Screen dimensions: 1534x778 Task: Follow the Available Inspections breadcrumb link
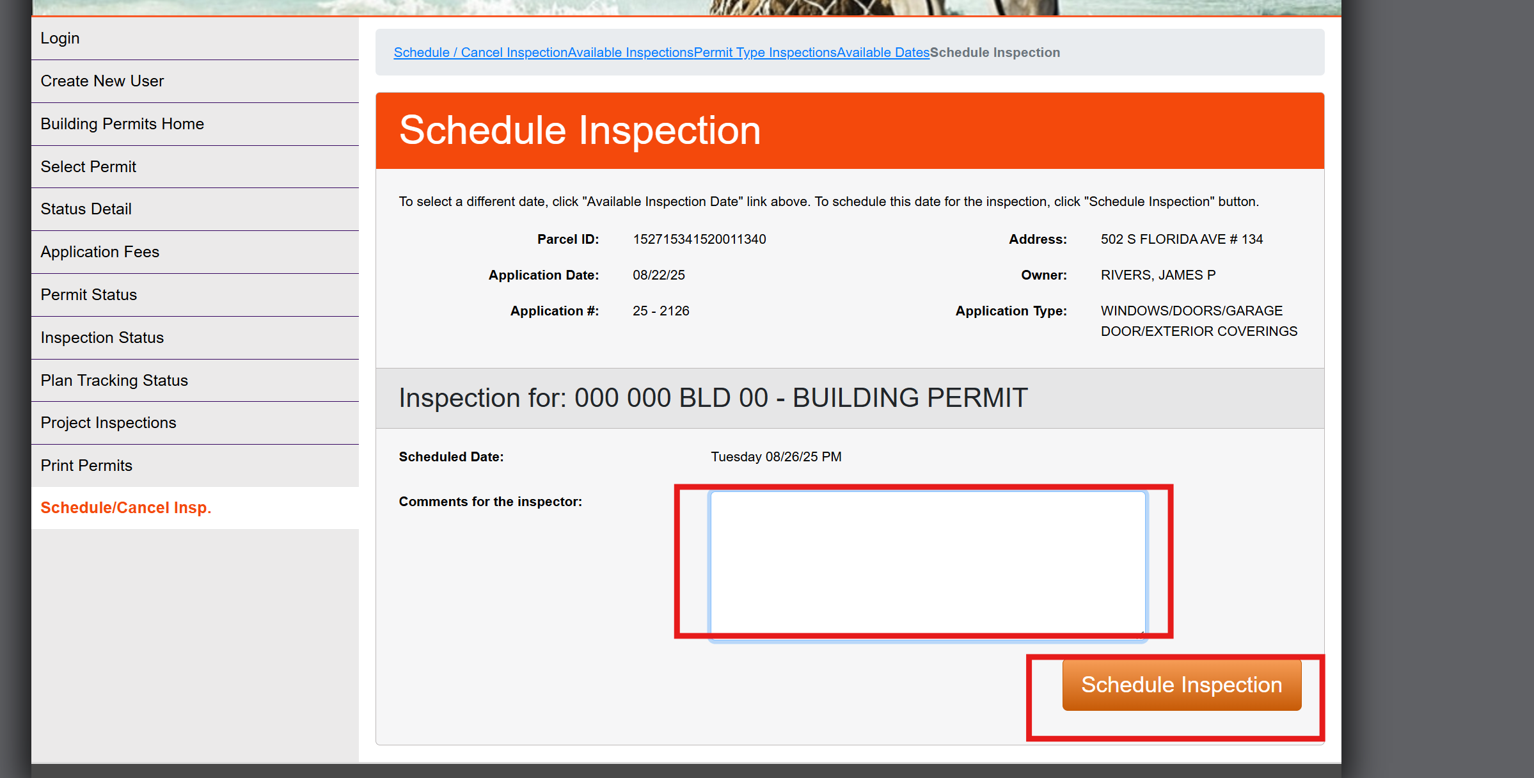[x=630, y=52]
